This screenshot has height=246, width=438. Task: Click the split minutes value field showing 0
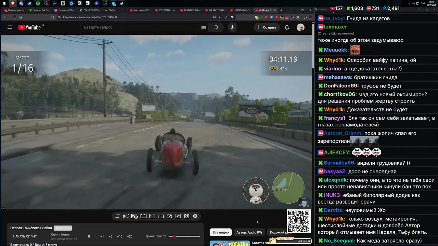[x=89, y=236]
